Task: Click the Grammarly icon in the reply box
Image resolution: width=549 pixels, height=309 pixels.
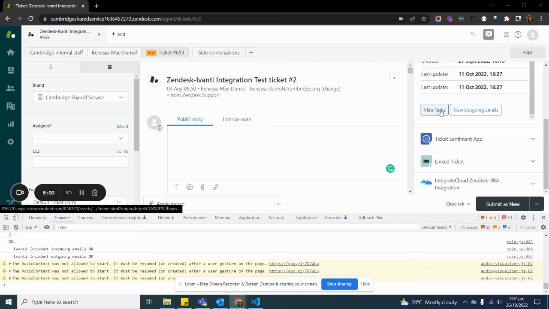Action: click(390, 169)
